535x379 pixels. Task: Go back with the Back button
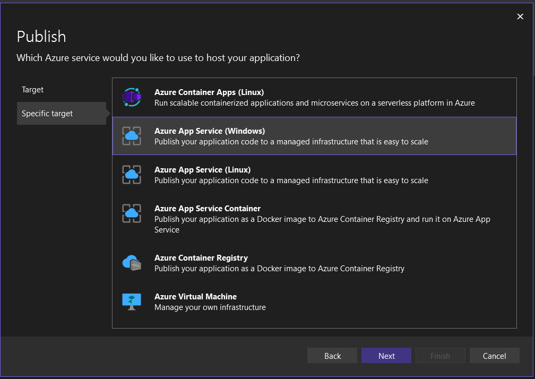(332, 356)
